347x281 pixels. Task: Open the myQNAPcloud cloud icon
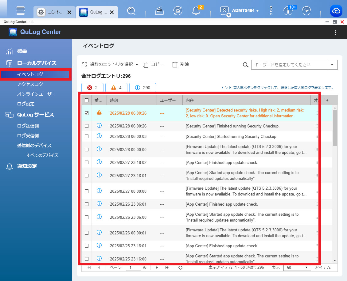coord(336,11)
